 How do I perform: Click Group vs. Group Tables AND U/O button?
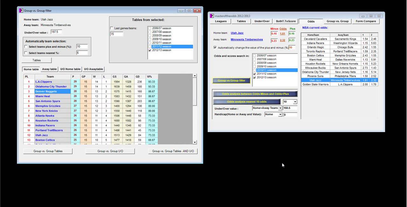click(173, 151)
